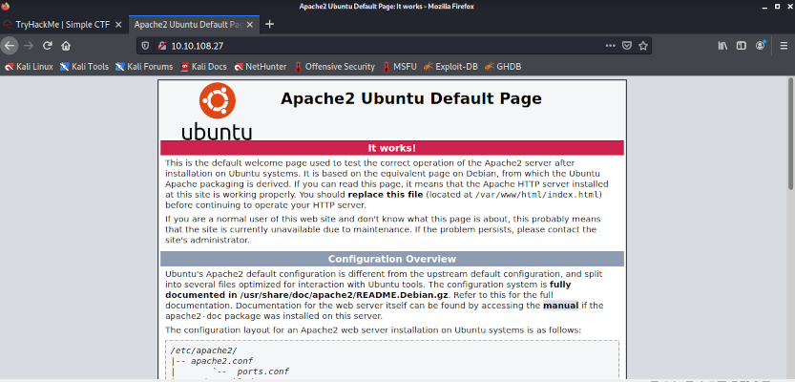Toggle the sidebar view

[x=742, y=45]
